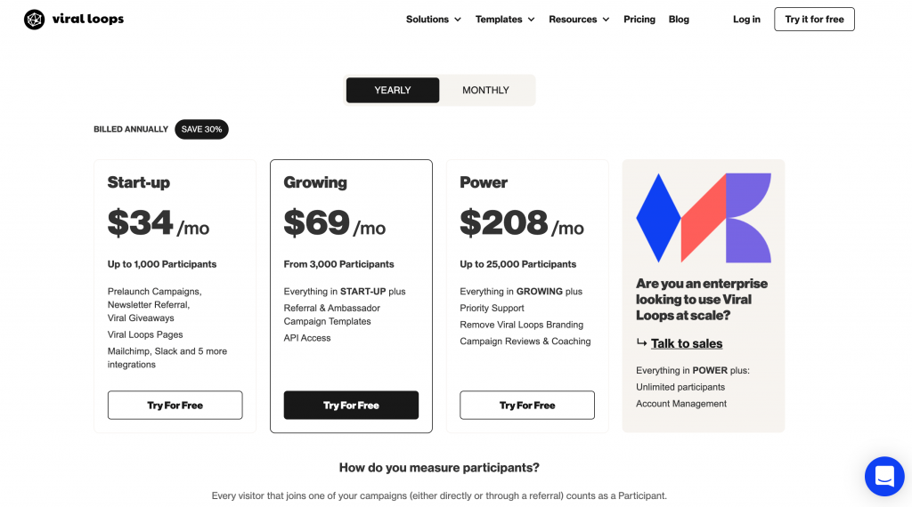Expand the Solutions dropdown chevron

tap(458, 20)
